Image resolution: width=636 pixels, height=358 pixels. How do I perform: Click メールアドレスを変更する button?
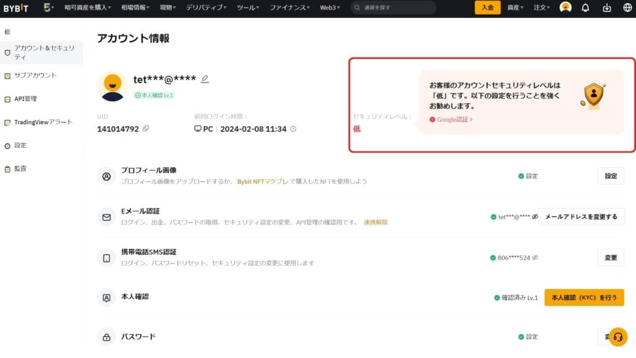point(581,217)
